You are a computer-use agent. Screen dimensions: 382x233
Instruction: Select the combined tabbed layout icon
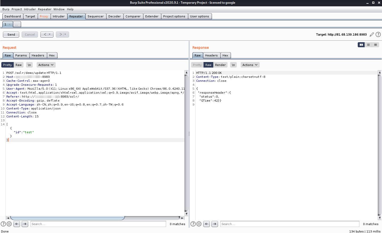pyautogui.click(x=375, y=45)
